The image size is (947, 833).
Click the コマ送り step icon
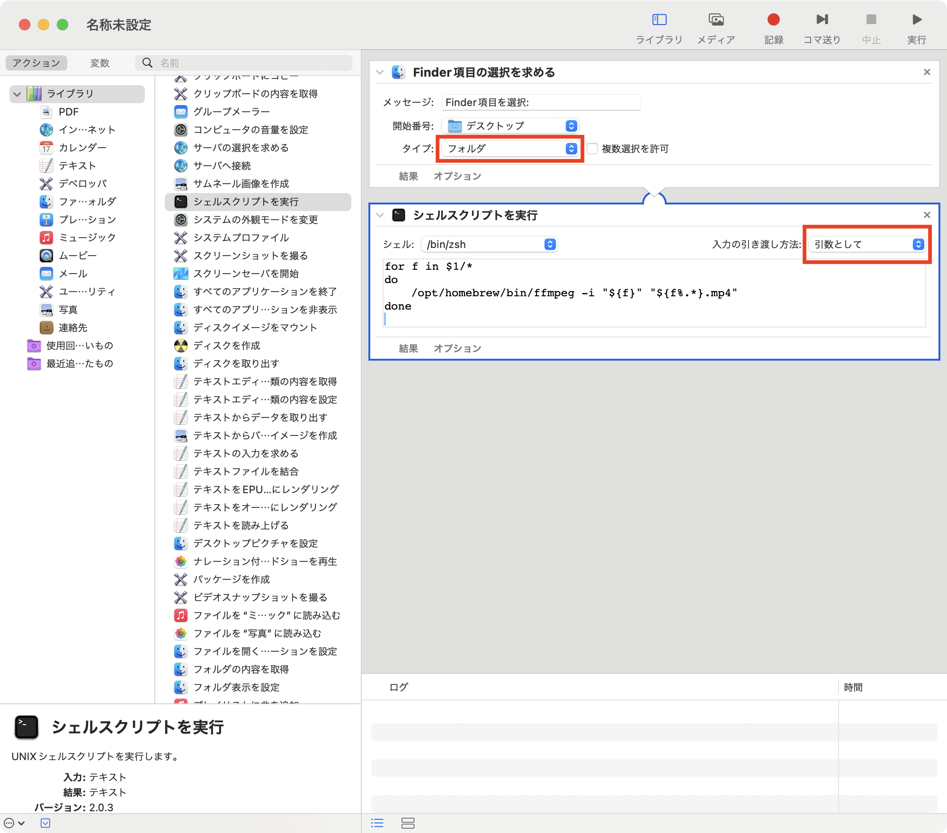tap(822, 20)
